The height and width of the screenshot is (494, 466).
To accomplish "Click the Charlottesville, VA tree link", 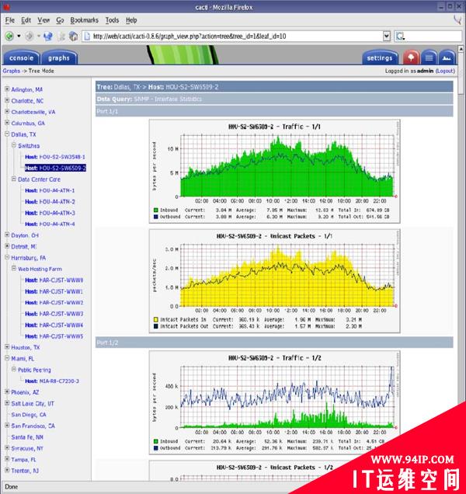I will [x=33, y=112].
